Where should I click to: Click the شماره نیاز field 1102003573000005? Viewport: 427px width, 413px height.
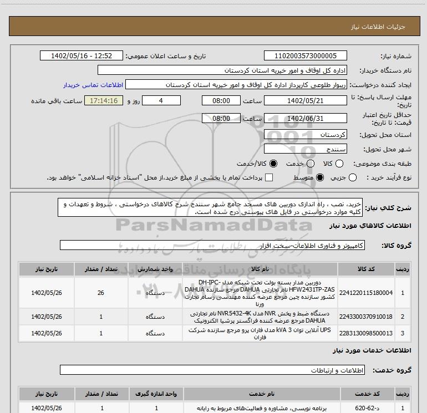tap(305, 56)
